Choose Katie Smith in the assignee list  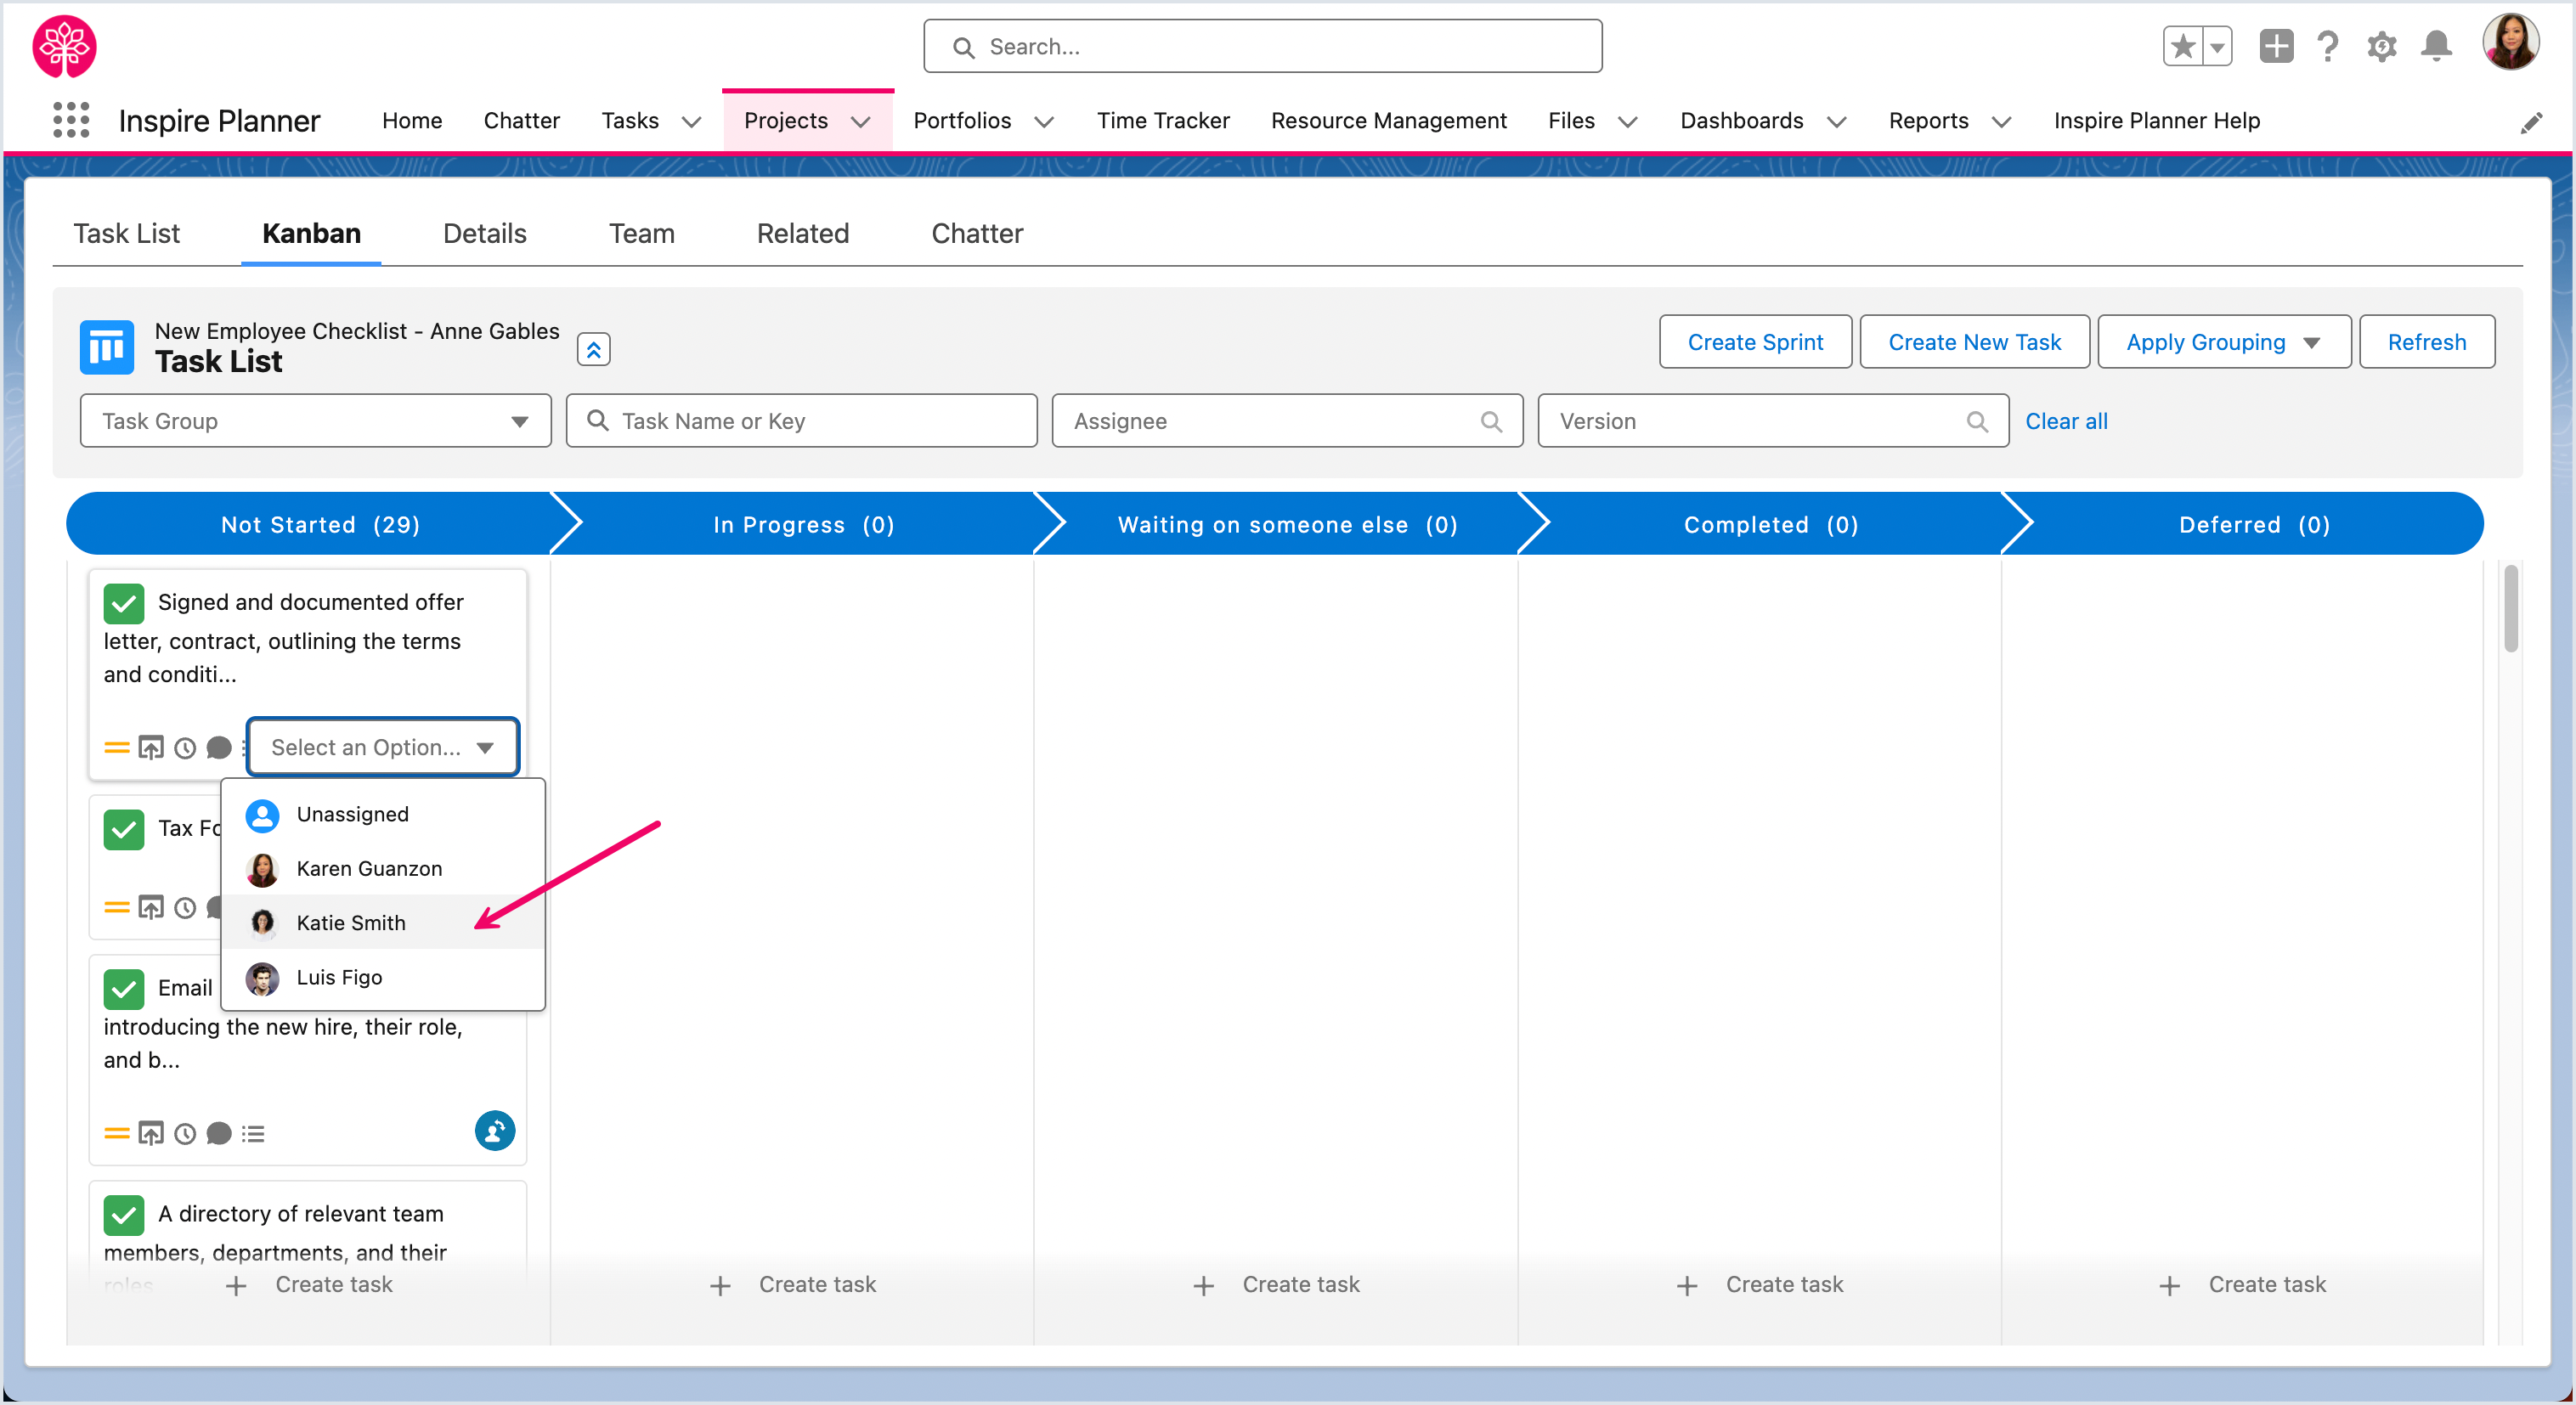383,923
